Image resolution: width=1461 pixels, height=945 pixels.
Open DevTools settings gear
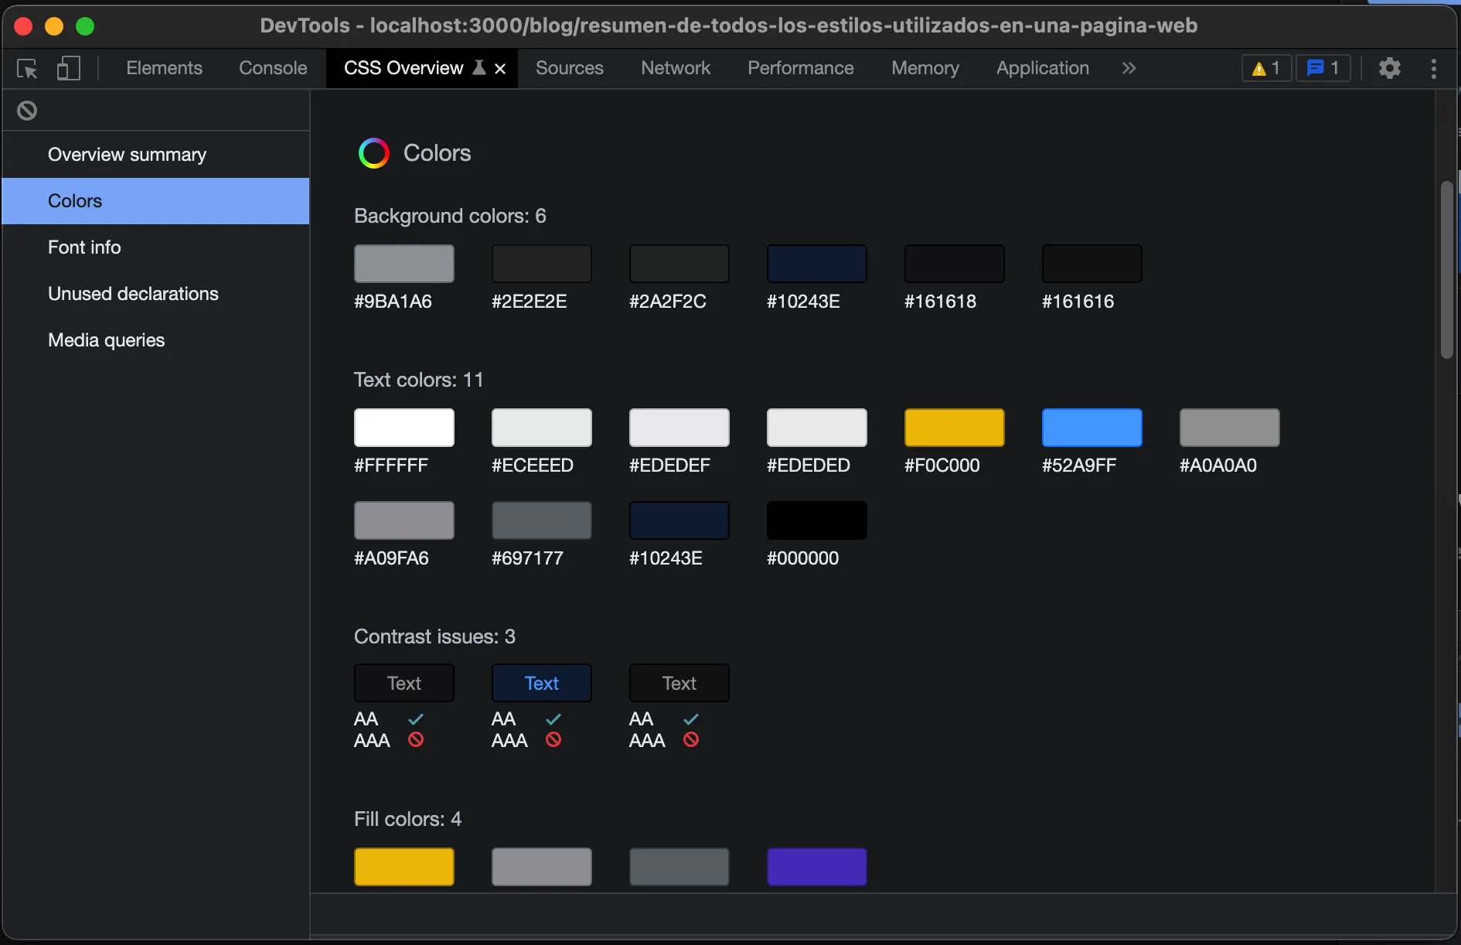coord(1389,68)
